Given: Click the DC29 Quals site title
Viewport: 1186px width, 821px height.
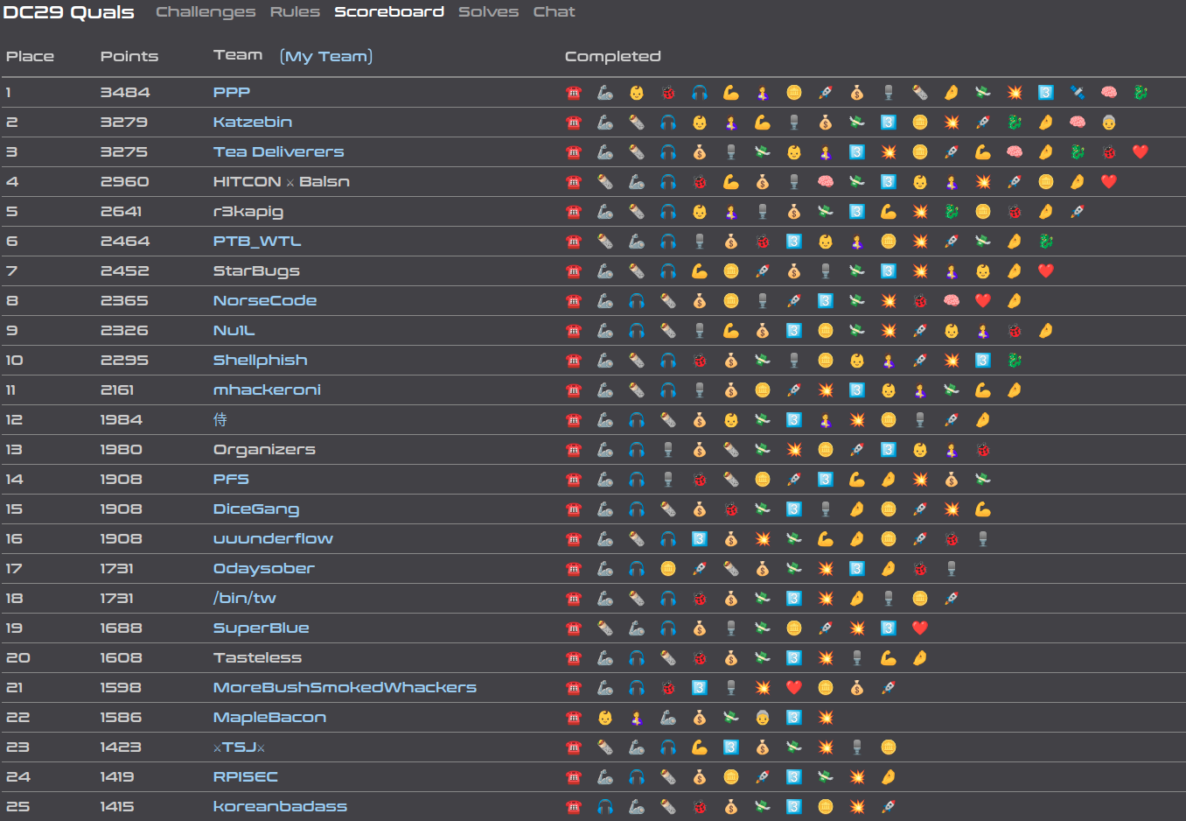Looking at the screenshot, I should [x=69, y=12].
